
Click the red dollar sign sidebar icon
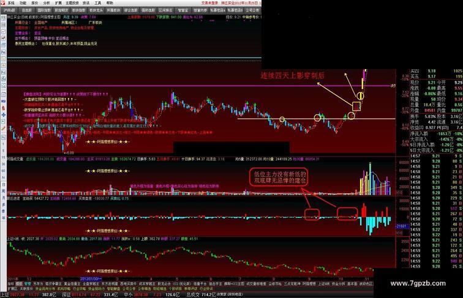tap(3, 108)
